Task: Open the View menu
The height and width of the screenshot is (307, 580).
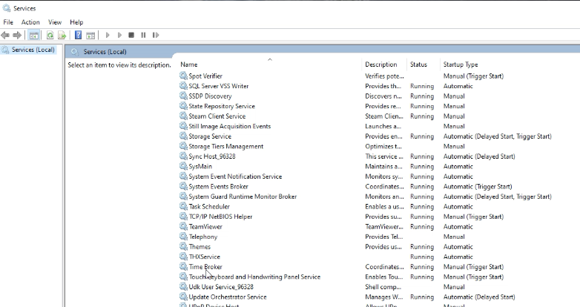Action: coord(55,22)
